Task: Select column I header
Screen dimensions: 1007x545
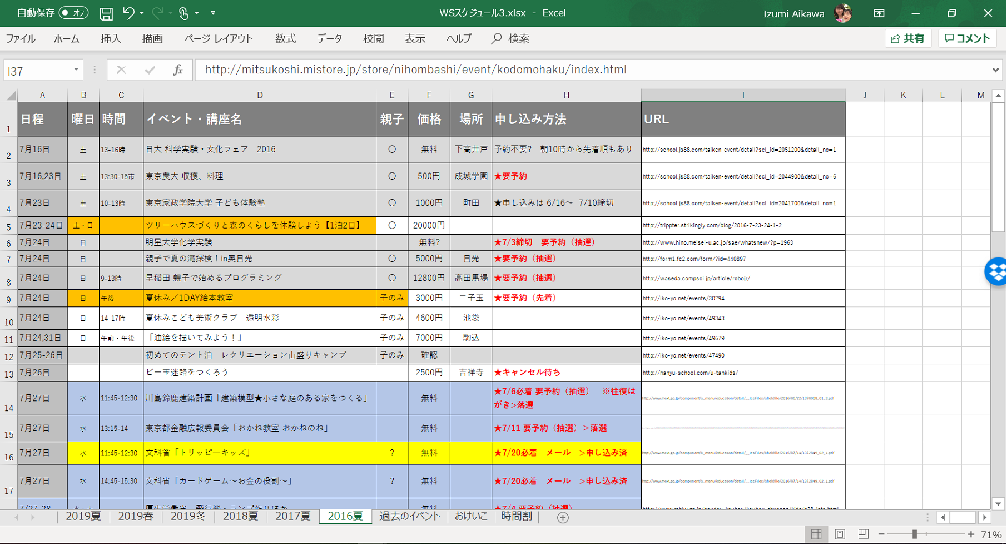Action: coord(743,96)
